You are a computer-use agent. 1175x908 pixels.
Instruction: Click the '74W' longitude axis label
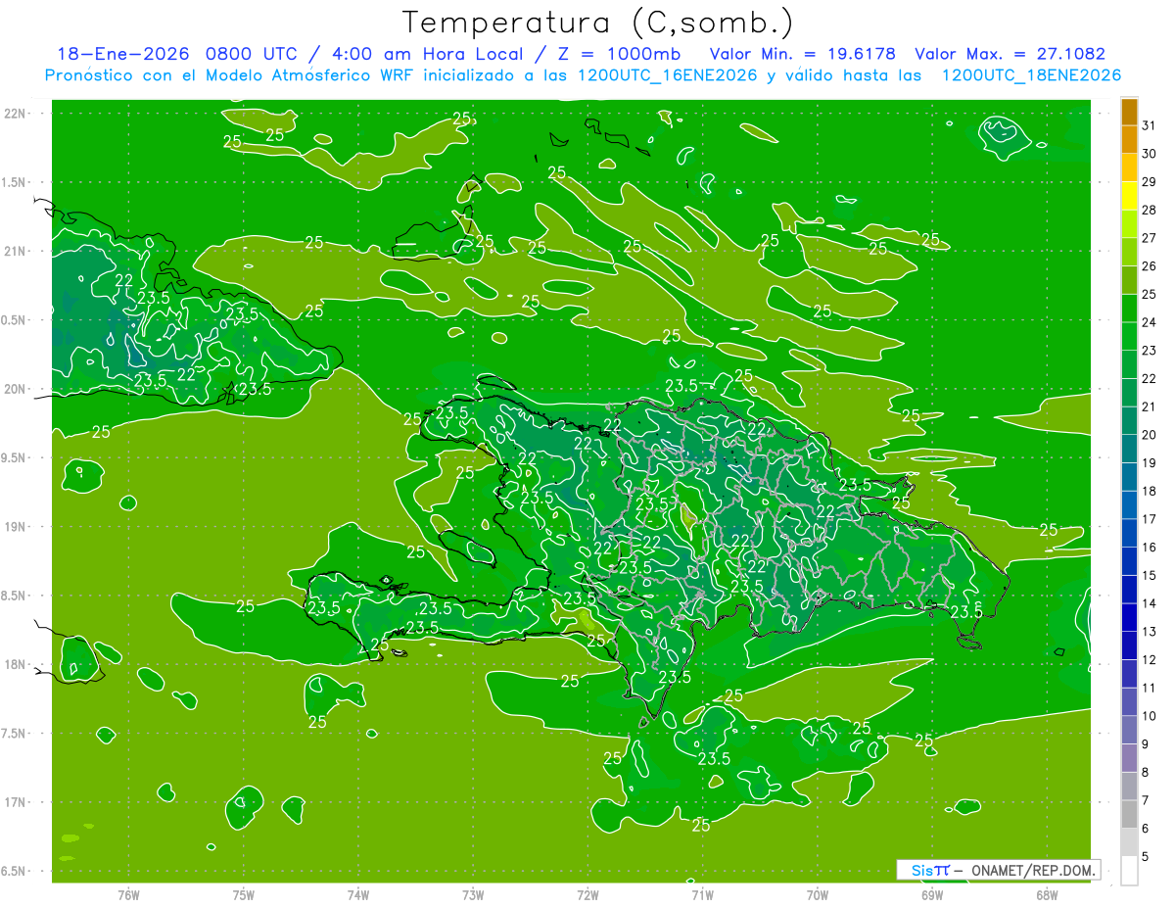coord(358,894)
